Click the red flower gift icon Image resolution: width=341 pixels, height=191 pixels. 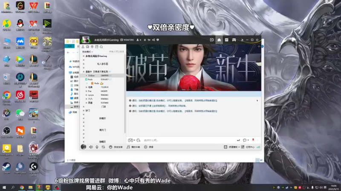click(x=253, y=140)
